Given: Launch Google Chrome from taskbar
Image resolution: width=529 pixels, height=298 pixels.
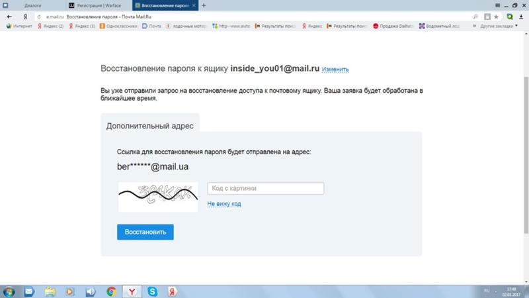Looking at the screenshot, I should [111, 291].
